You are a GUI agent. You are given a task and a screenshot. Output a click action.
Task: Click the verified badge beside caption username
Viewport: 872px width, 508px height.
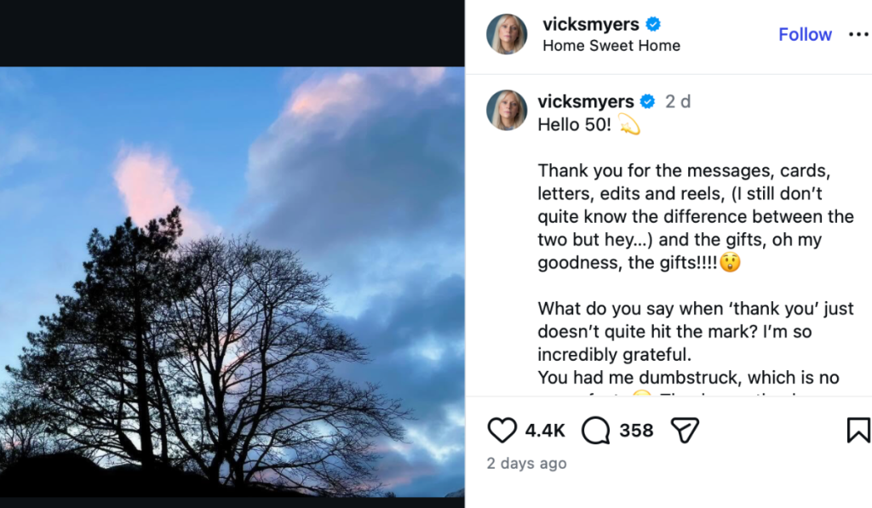click(647, 102)
